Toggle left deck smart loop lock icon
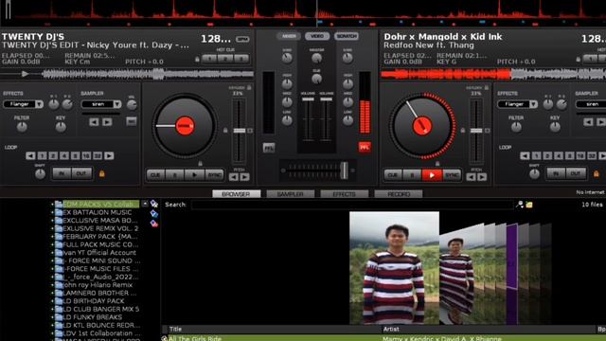 click(x=101, y=174)
